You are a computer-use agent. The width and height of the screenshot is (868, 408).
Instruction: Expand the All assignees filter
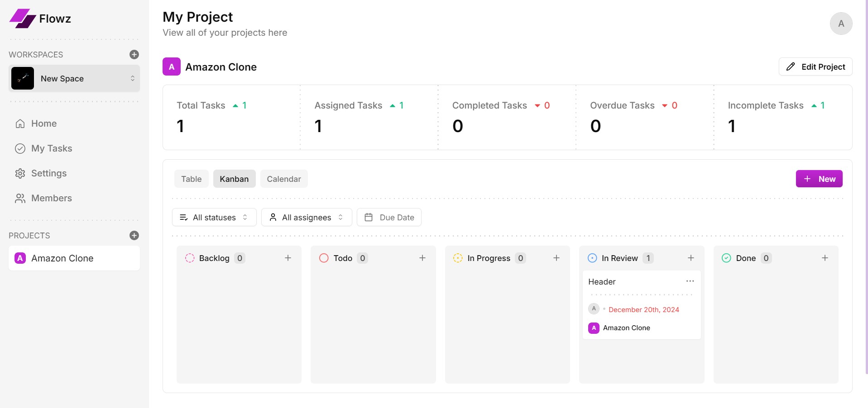pyautogui.click(x=306, y=217)
